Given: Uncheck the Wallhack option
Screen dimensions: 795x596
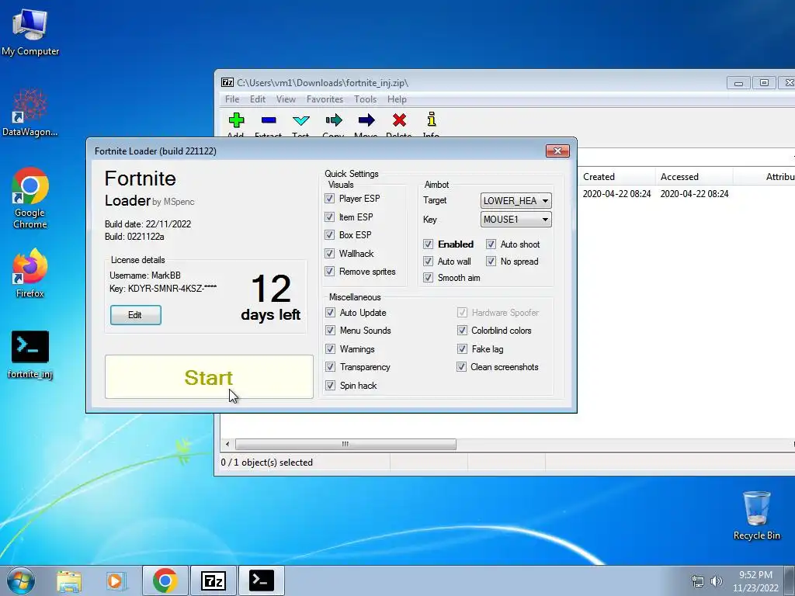Looking at the screenshot, I should tap(329, 254).
